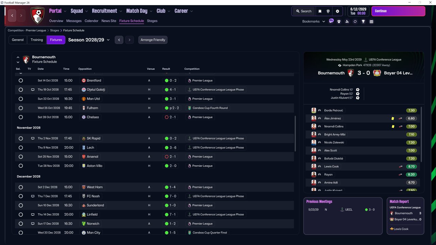Screen dimensions: 436x245
Task: Click the Bayer Leverkusen crest in match summary
Action: 377,73
